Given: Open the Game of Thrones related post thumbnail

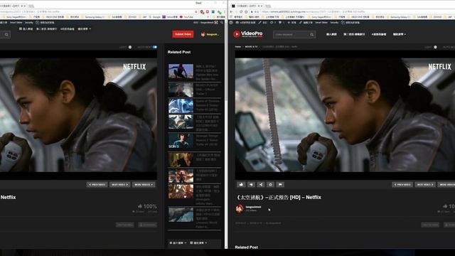Looking at the screenshot, I should [x=181, y=106].
